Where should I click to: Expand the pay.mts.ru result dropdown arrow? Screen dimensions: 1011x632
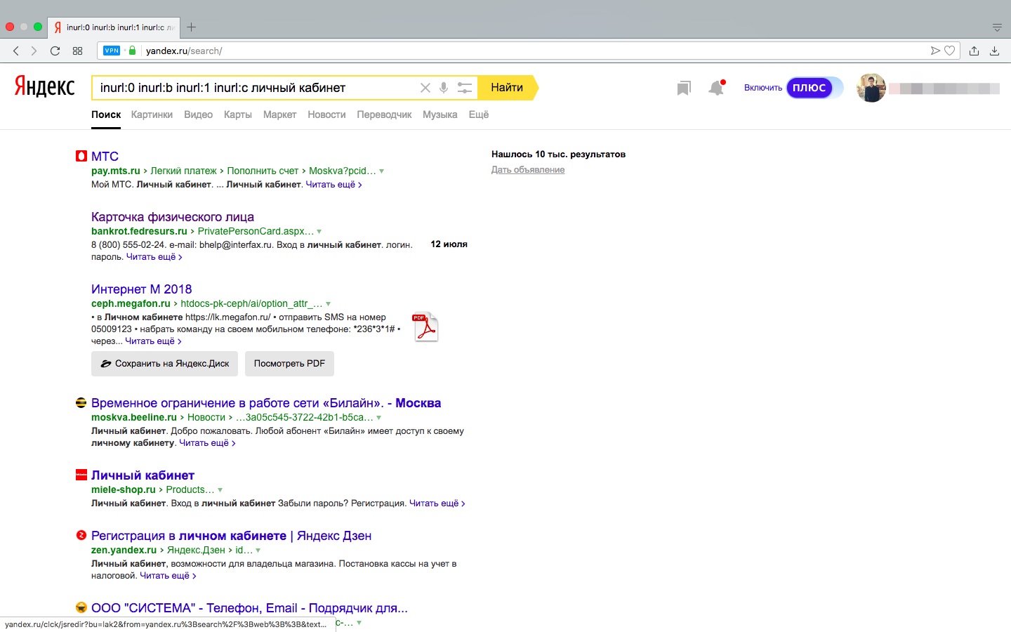point(382,171)
